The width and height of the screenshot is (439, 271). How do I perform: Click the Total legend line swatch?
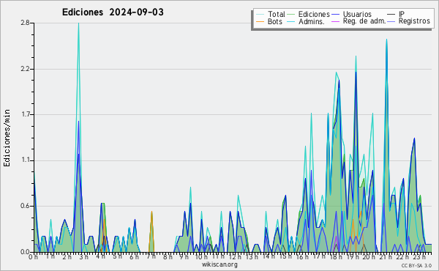pos(260,15)
